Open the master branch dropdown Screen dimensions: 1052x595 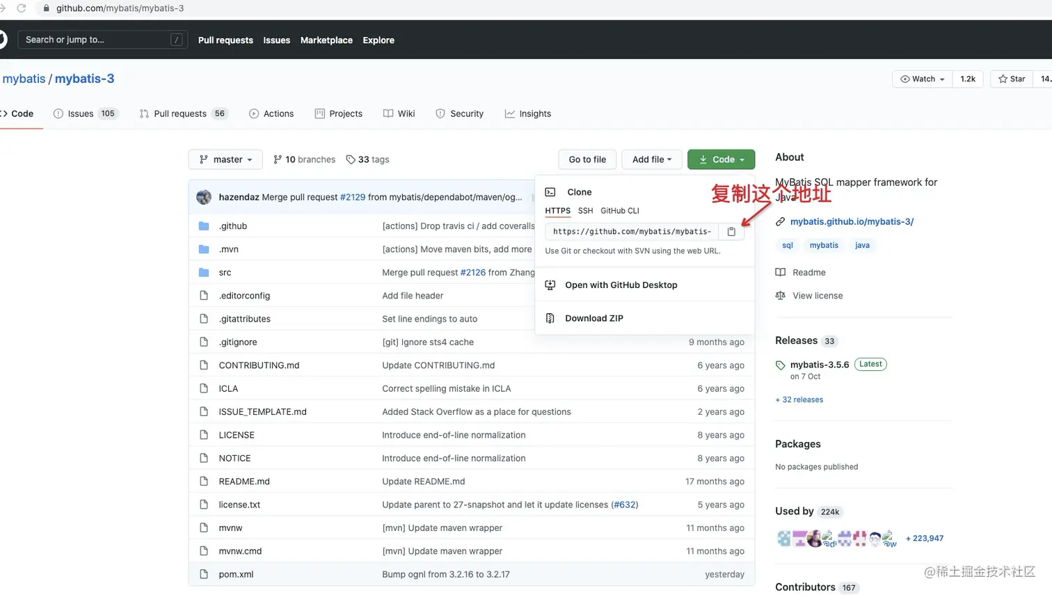[x=225, y=159]
